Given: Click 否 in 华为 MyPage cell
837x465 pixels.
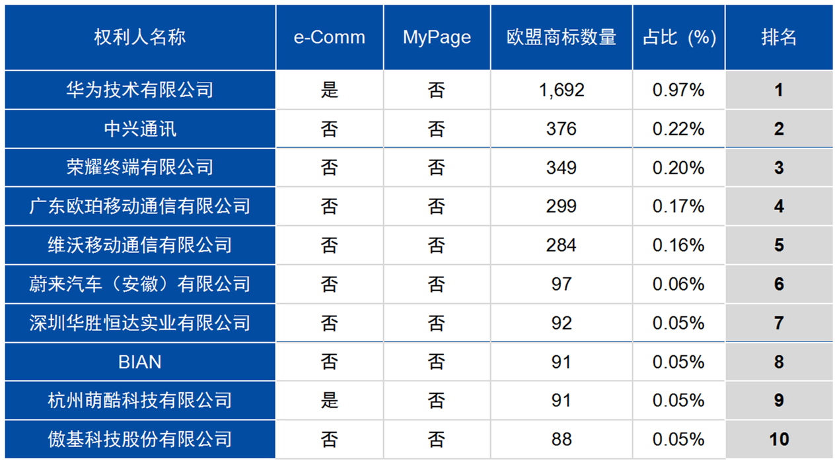Looking at the screenshot, I should click(x=437, y=90).
